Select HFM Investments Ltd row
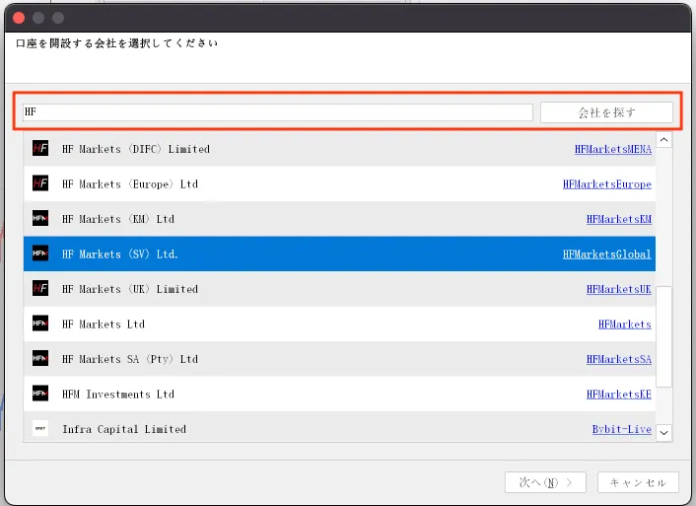 tap(339, 395)
